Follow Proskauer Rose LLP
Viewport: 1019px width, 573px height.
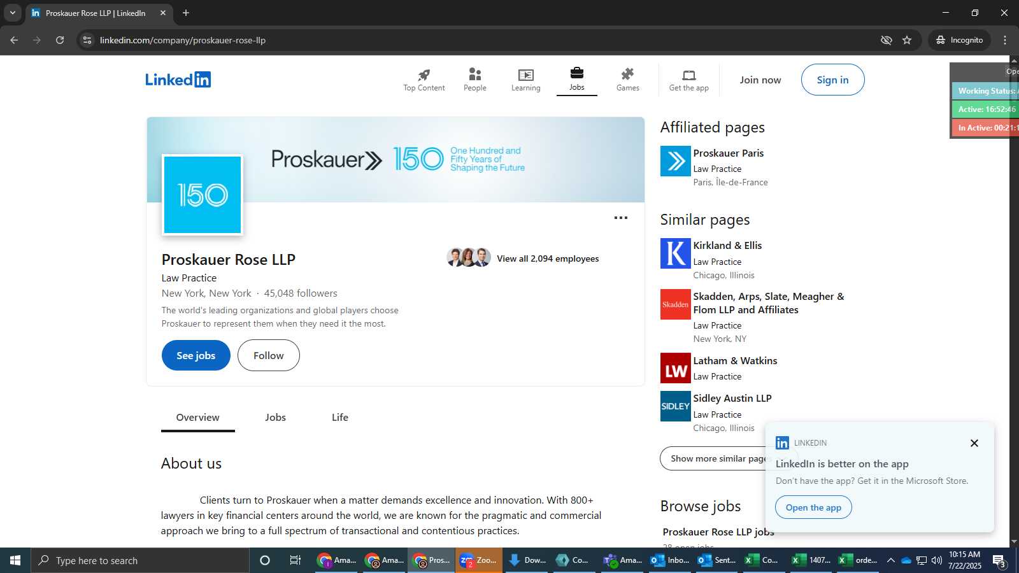pyautogui.click(x=268, y=355)
